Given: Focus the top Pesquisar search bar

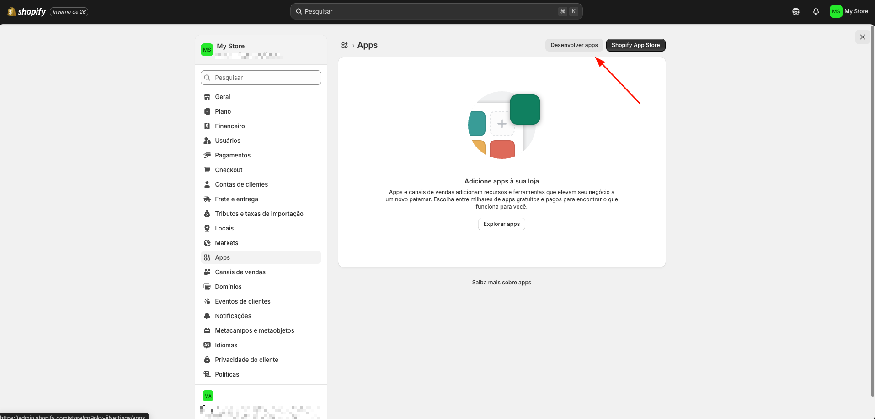Looking at the screenshot, I should [436, 11].
